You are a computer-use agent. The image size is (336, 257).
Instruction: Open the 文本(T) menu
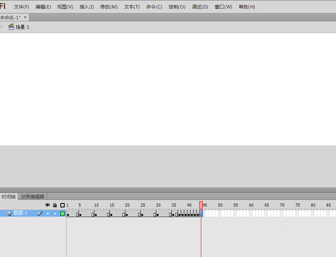(x=132, y=7)
